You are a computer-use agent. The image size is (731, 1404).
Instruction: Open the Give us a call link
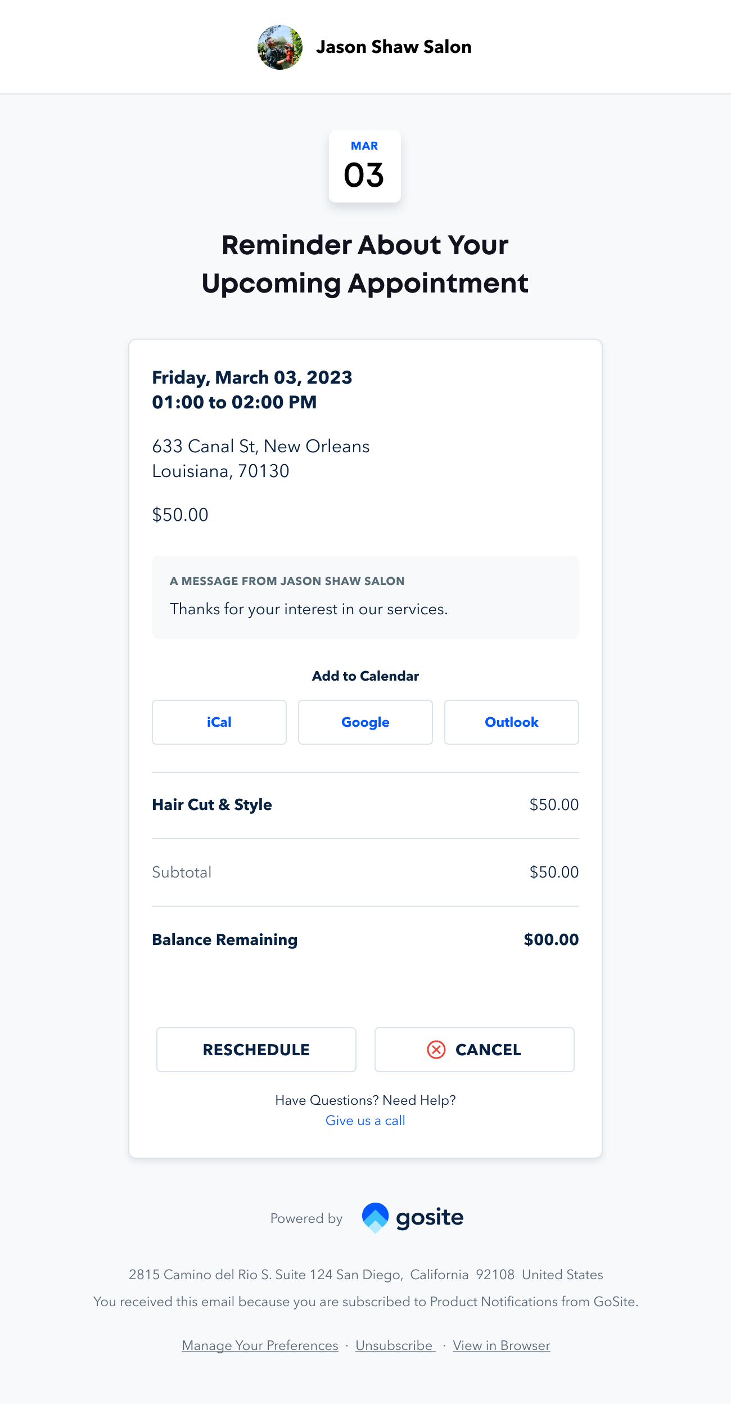(x=365, y=1120)
